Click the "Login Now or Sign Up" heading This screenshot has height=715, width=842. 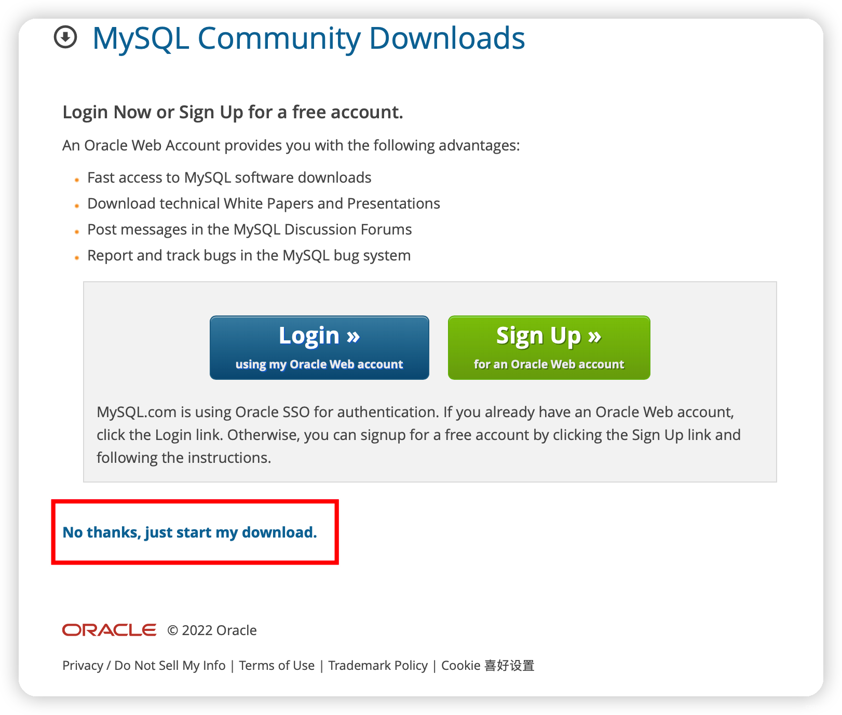coord(233,112)
